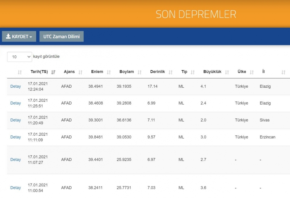Sort table by Boylam sort icon
This screenshot has height=198, width=290.
(x=140, y=72)
